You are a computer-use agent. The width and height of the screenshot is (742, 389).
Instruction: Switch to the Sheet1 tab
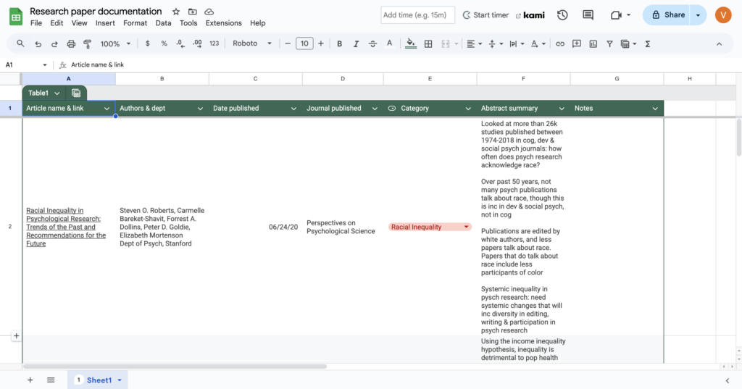click(x=99, y=380)
